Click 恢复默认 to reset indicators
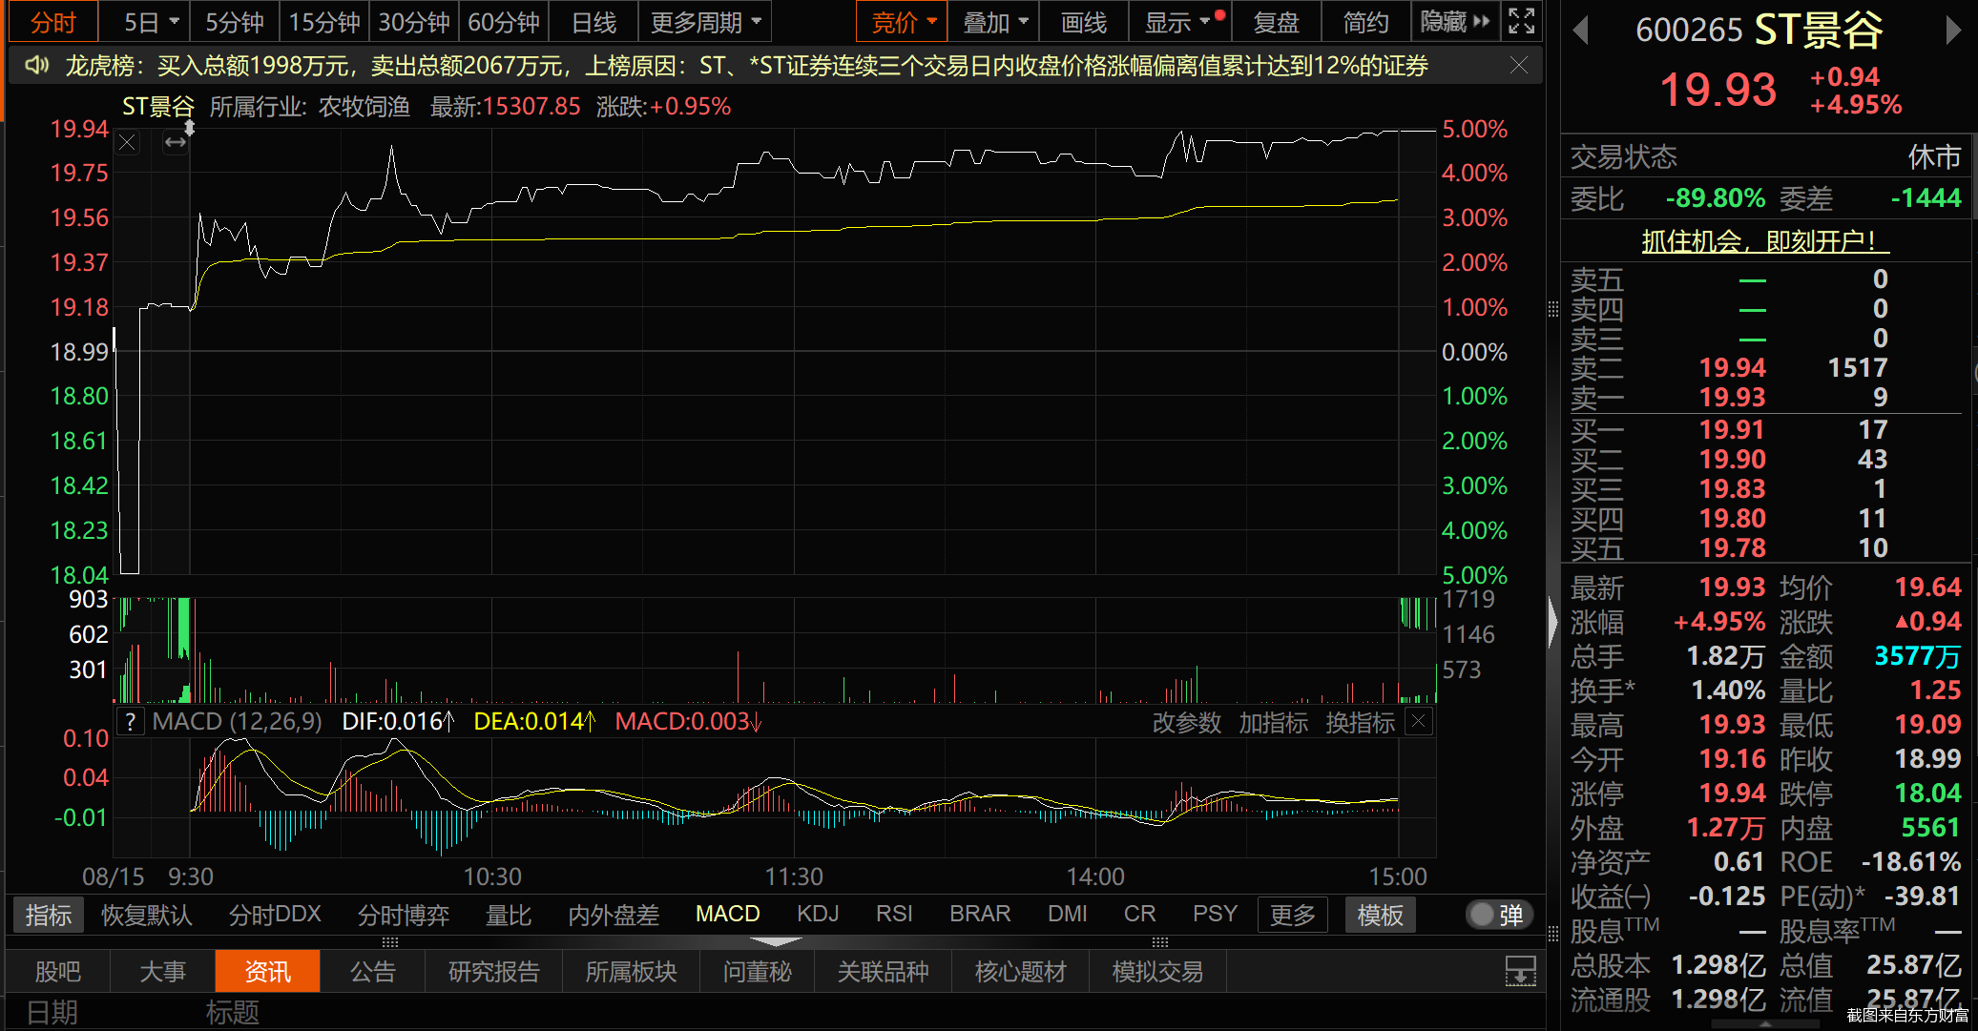The image size is (1978, 1031). [x=147, y=915]
